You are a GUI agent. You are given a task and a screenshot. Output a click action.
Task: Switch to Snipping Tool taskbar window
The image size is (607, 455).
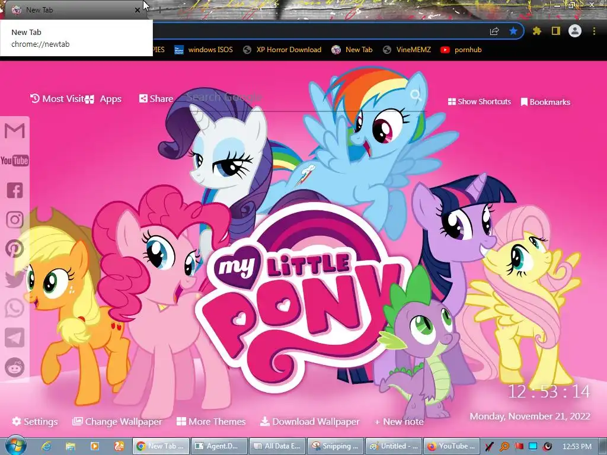336,446
